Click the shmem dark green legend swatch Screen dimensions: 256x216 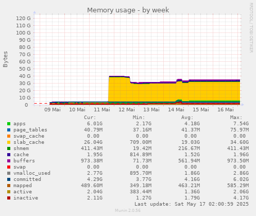pyautogui.click(x=9, y=148)
